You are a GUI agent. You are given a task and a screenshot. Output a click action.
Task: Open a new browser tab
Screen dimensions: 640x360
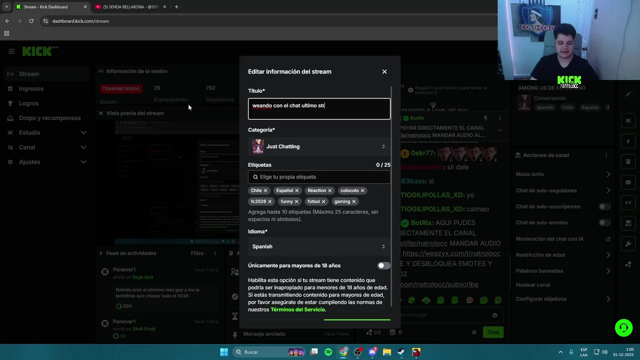pos(176,7)
